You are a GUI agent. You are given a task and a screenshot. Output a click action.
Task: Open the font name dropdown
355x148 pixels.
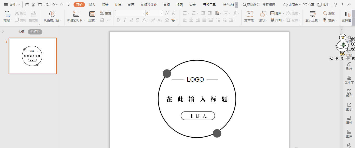click(x=144, y=13)
